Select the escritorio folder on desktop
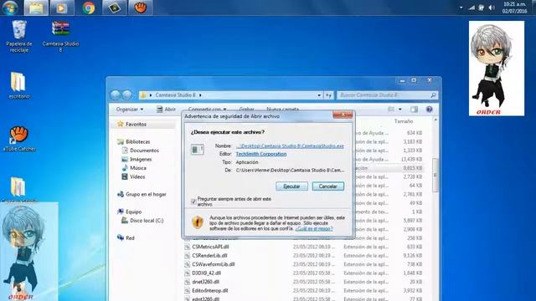536x301 pixels. pyautogui.click(x=18, y=85)
